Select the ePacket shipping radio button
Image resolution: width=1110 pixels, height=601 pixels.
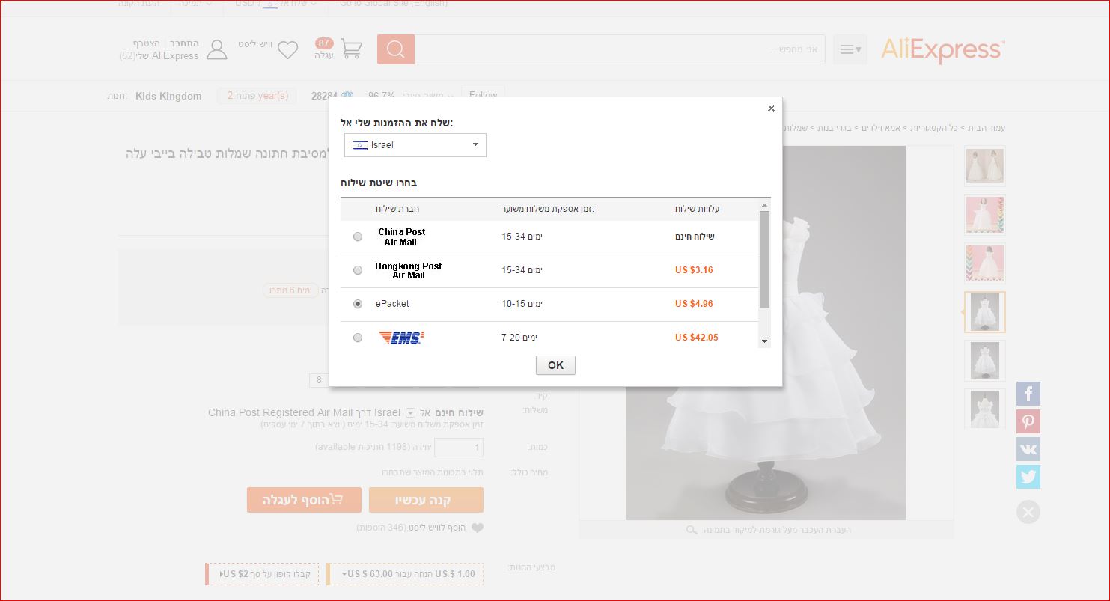pyautogui.click(x=358, y=304)
